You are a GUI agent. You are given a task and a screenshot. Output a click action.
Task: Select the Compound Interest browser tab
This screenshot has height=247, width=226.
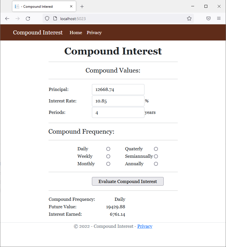pos(44,6)
